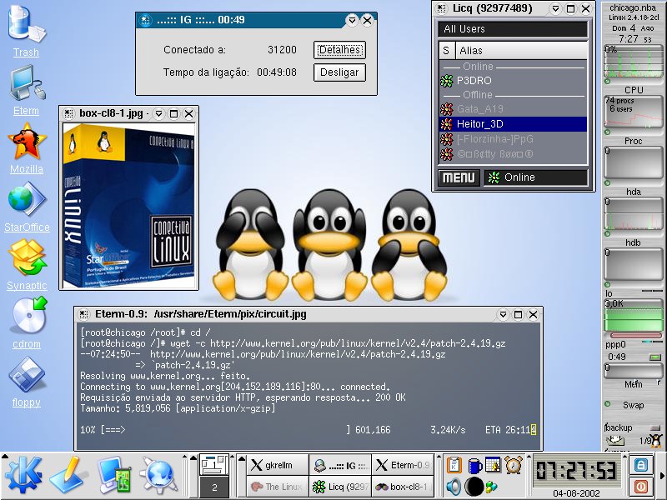Screen dimensions: 667x500
Task: Click the lock screen button in the panel
Action: coord(640,465)
